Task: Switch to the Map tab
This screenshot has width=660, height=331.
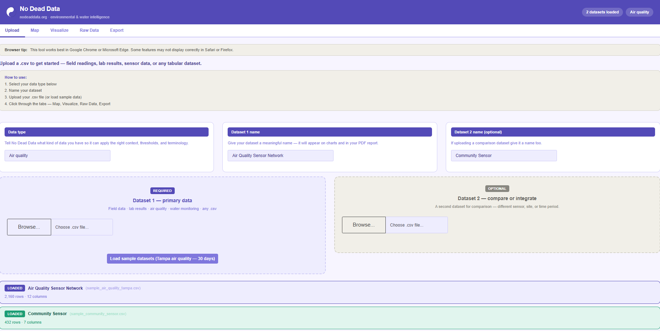Action: point(35,30)
